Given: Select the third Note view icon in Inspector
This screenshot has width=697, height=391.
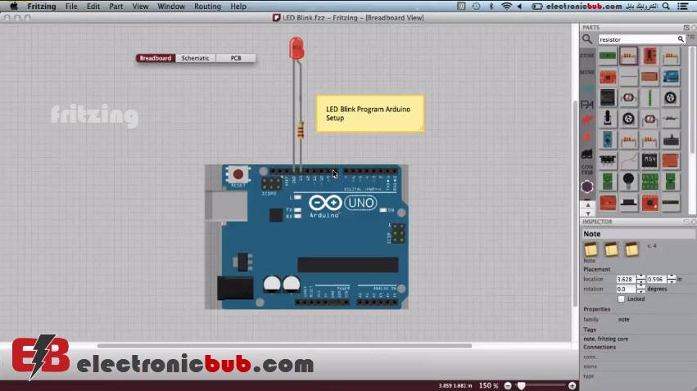Looking at the screenshot, I should pyautogui.click(x=631, y=249).
